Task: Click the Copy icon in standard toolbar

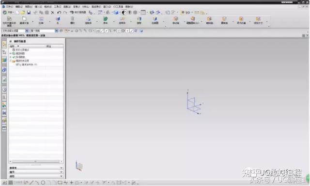Action: [41, 13]
